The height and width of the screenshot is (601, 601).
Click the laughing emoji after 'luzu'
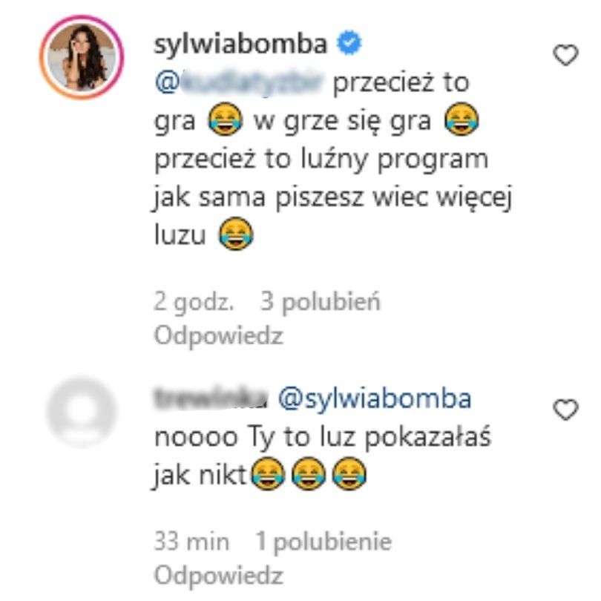point(236,234)
